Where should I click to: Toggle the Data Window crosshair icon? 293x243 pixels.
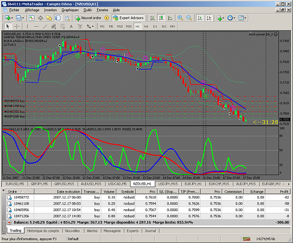click(40, 18)
